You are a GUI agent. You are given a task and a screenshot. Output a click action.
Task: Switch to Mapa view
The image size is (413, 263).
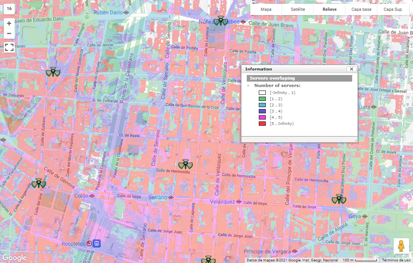[266, 9]
